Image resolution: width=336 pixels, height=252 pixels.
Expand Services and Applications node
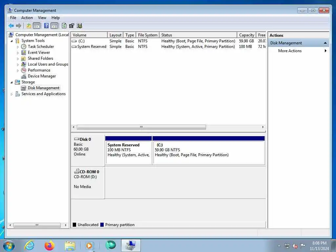[x=11, y=94]
